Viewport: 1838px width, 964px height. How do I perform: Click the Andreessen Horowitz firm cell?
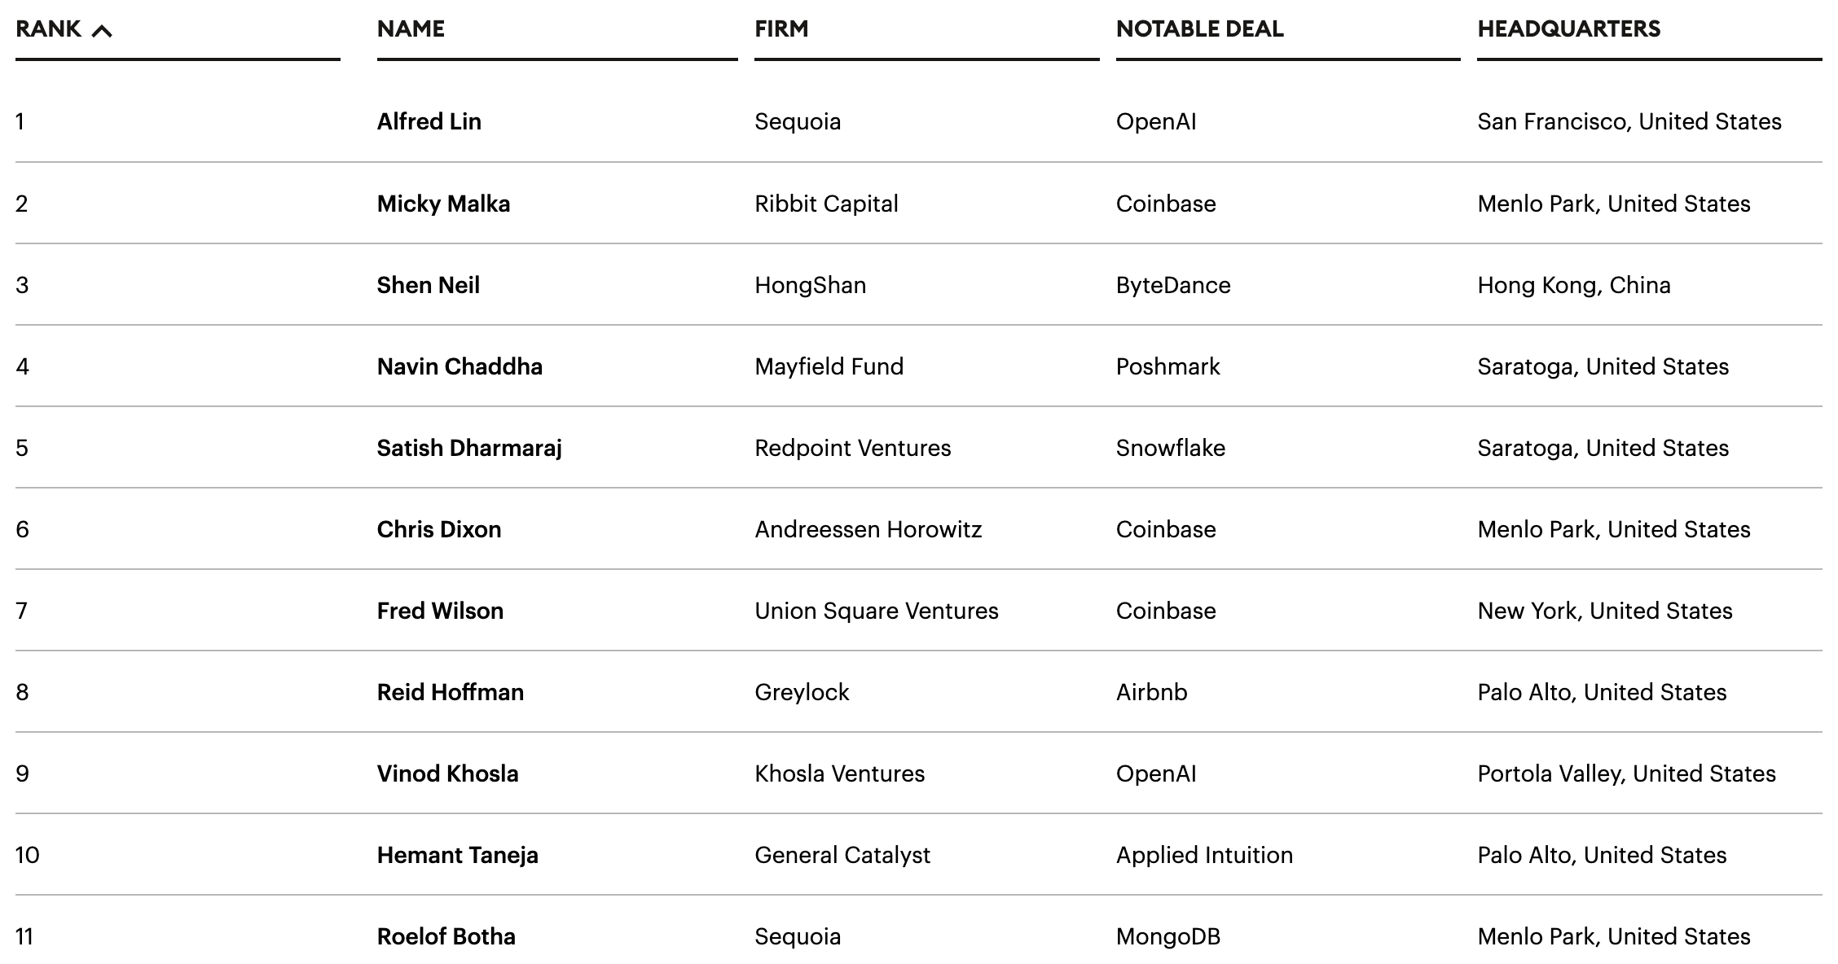pos(868,529)
